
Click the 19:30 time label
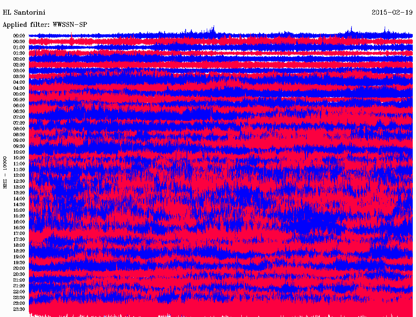[x=19, y=263]
